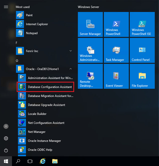Open the Power options button
159x166 pixels.
click(6, 150)
